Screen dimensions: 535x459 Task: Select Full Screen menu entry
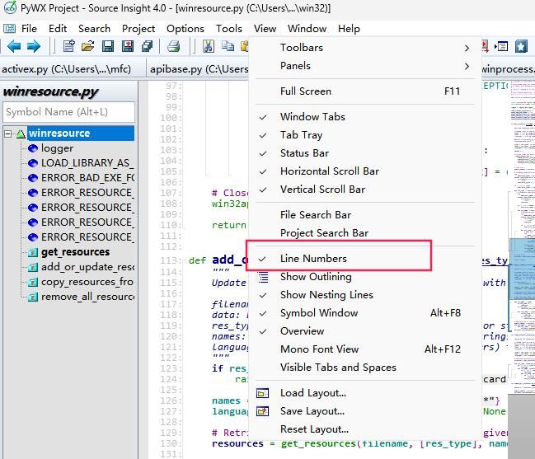pos(365,91)
